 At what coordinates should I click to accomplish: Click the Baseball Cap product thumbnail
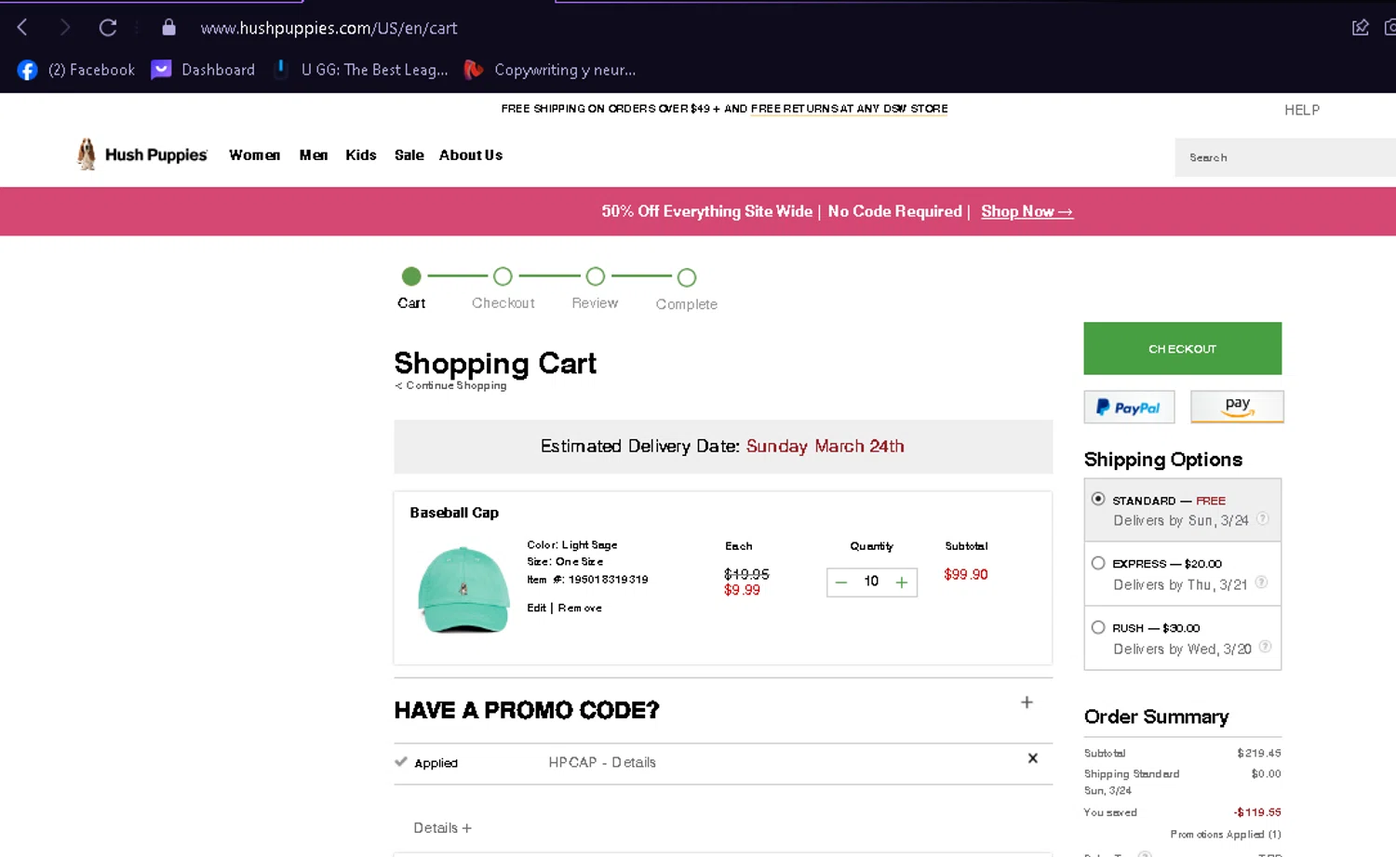[x=463, y=590]
